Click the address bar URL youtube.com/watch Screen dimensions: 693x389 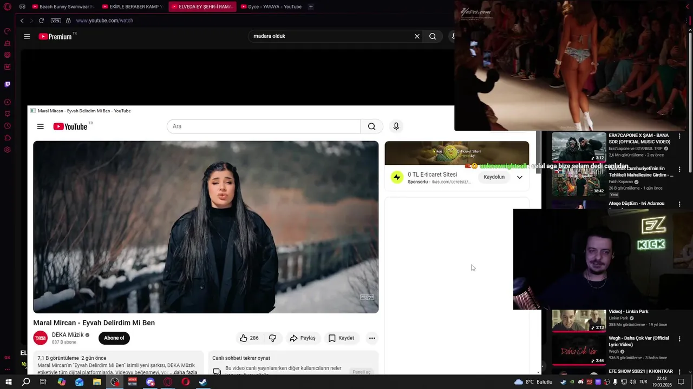[104, 21]
